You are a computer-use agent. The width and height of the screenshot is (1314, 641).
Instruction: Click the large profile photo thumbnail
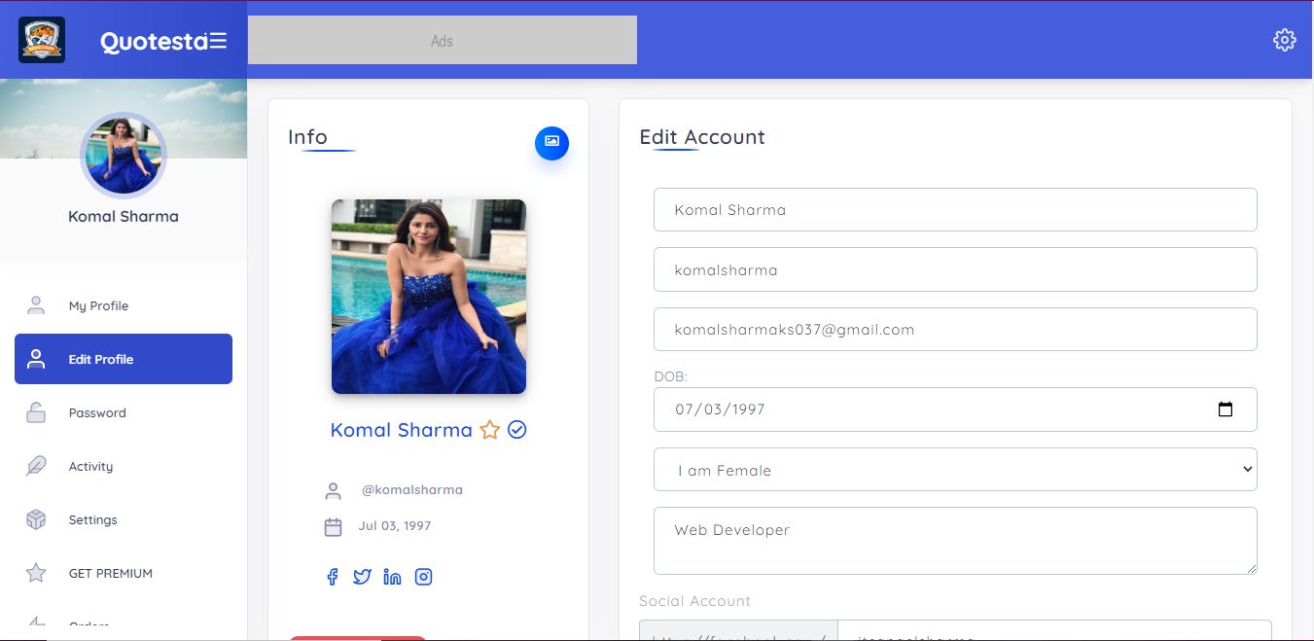(x=428, y=297)
